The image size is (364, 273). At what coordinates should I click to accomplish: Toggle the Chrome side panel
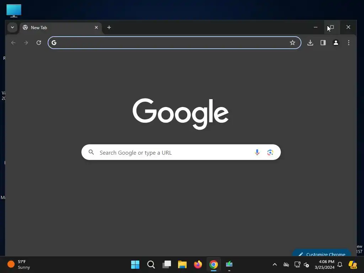click(x=323, y=43)
